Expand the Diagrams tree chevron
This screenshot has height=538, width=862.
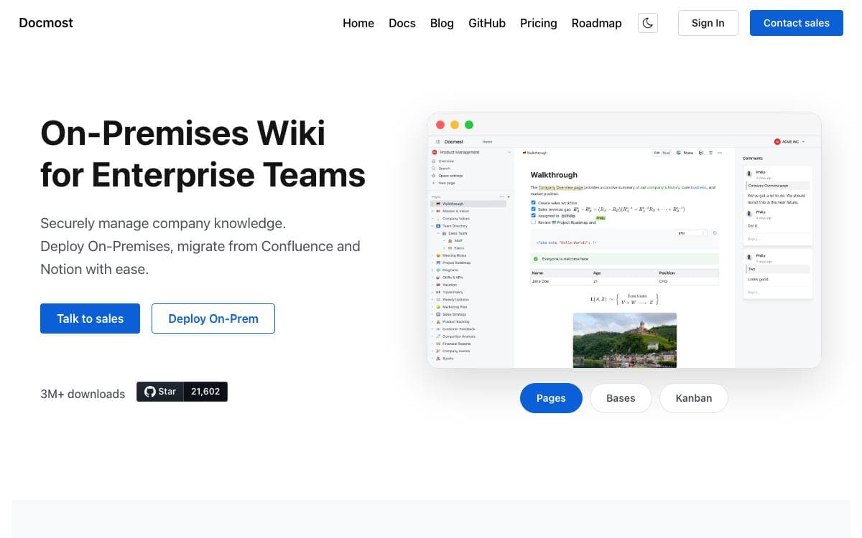tap(432, 270)
